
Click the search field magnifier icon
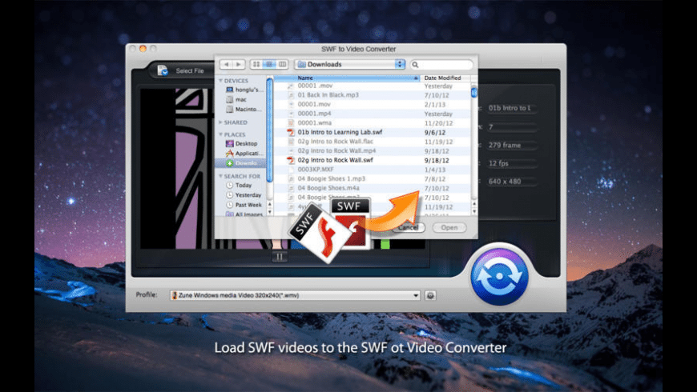click(x=415, y=65)
